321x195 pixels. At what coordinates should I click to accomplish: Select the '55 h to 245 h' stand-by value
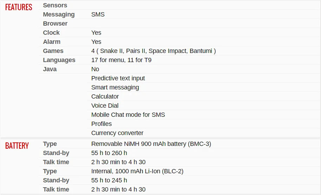tap(109, 180)
